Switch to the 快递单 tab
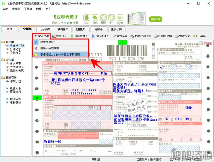214x162 pixels. [27, 29]
